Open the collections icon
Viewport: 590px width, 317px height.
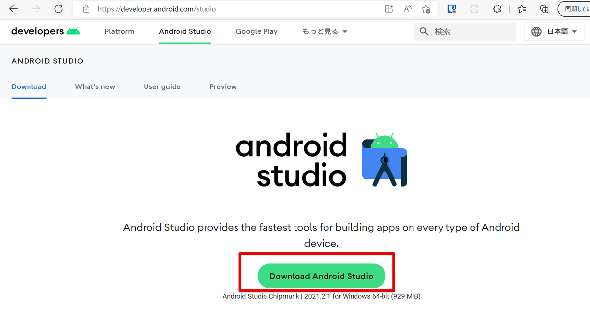point(544,9)
